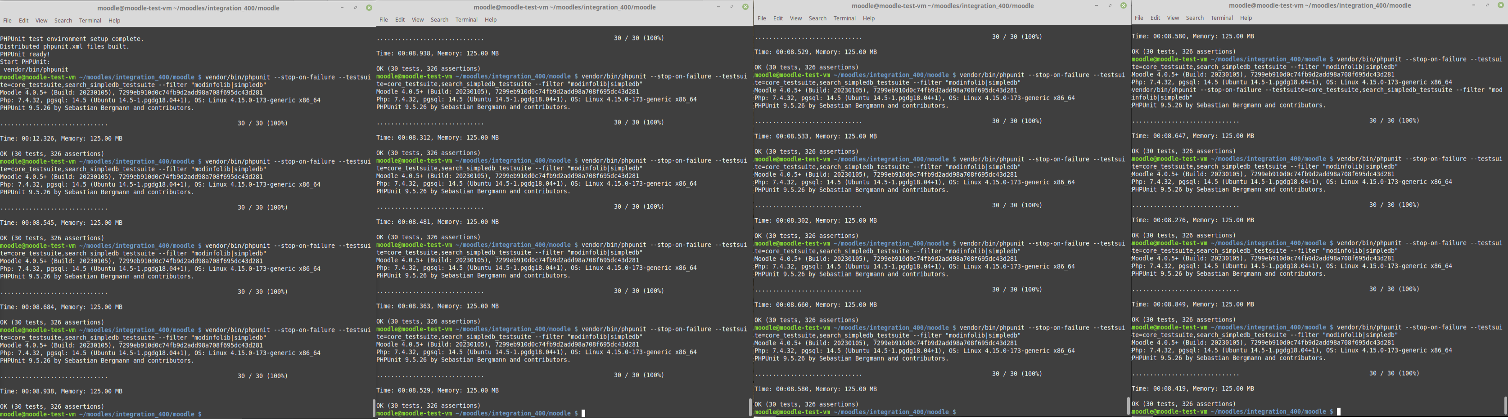Screen dimensions: 1508x420
Task: Minimize the leftmost terminal window
Action: coord(343,8)
